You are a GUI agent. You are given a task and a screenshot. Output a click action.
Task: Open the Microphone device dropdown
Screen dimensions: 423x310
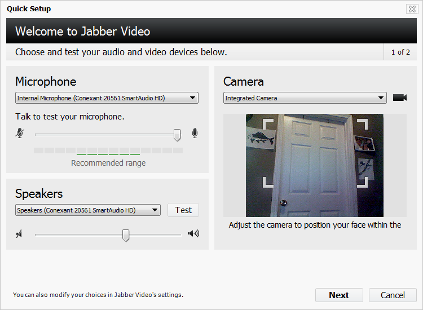pyautogui.click(x=107, y=98)
